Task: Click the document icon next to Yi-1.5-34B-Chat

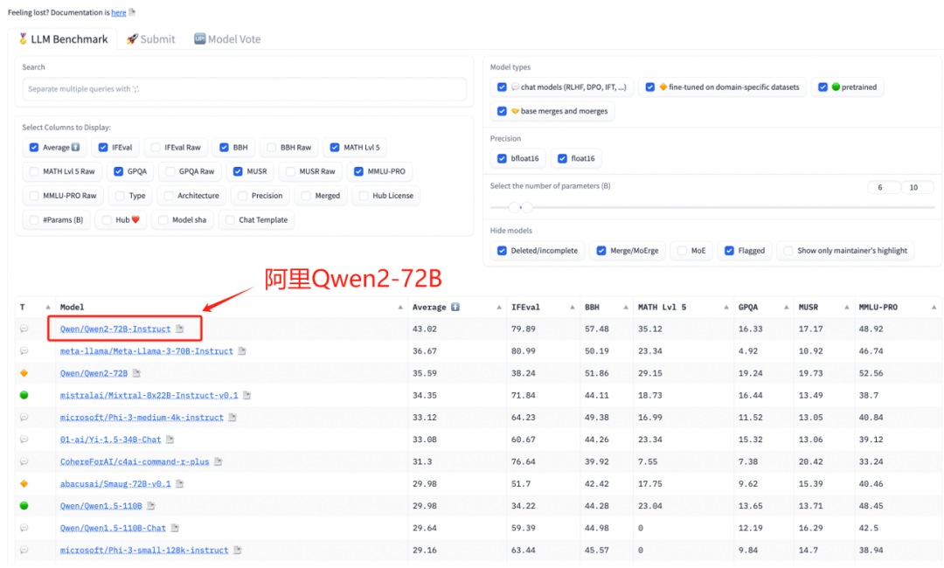Action: 170,440
